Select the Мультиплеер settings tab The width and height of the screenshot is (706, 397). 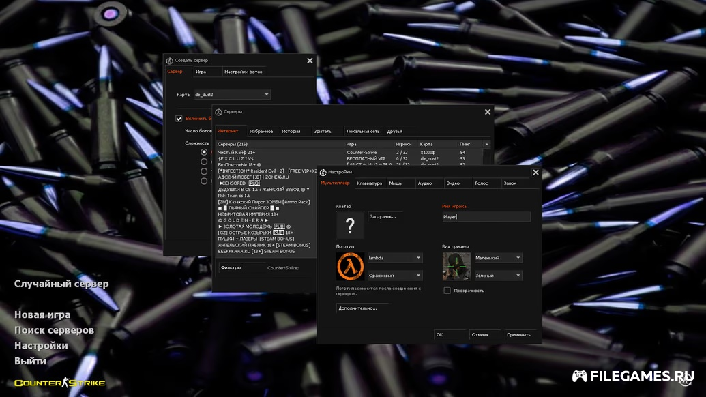336,183
